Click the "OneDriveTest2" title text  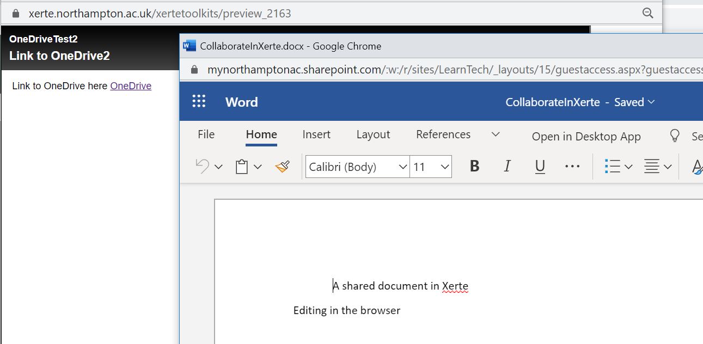click(x=44, y=39)
